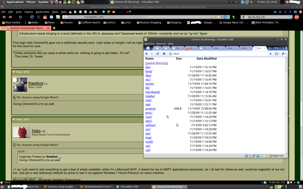
Task: Click the [parent directory] link
Action: (157, 63)
